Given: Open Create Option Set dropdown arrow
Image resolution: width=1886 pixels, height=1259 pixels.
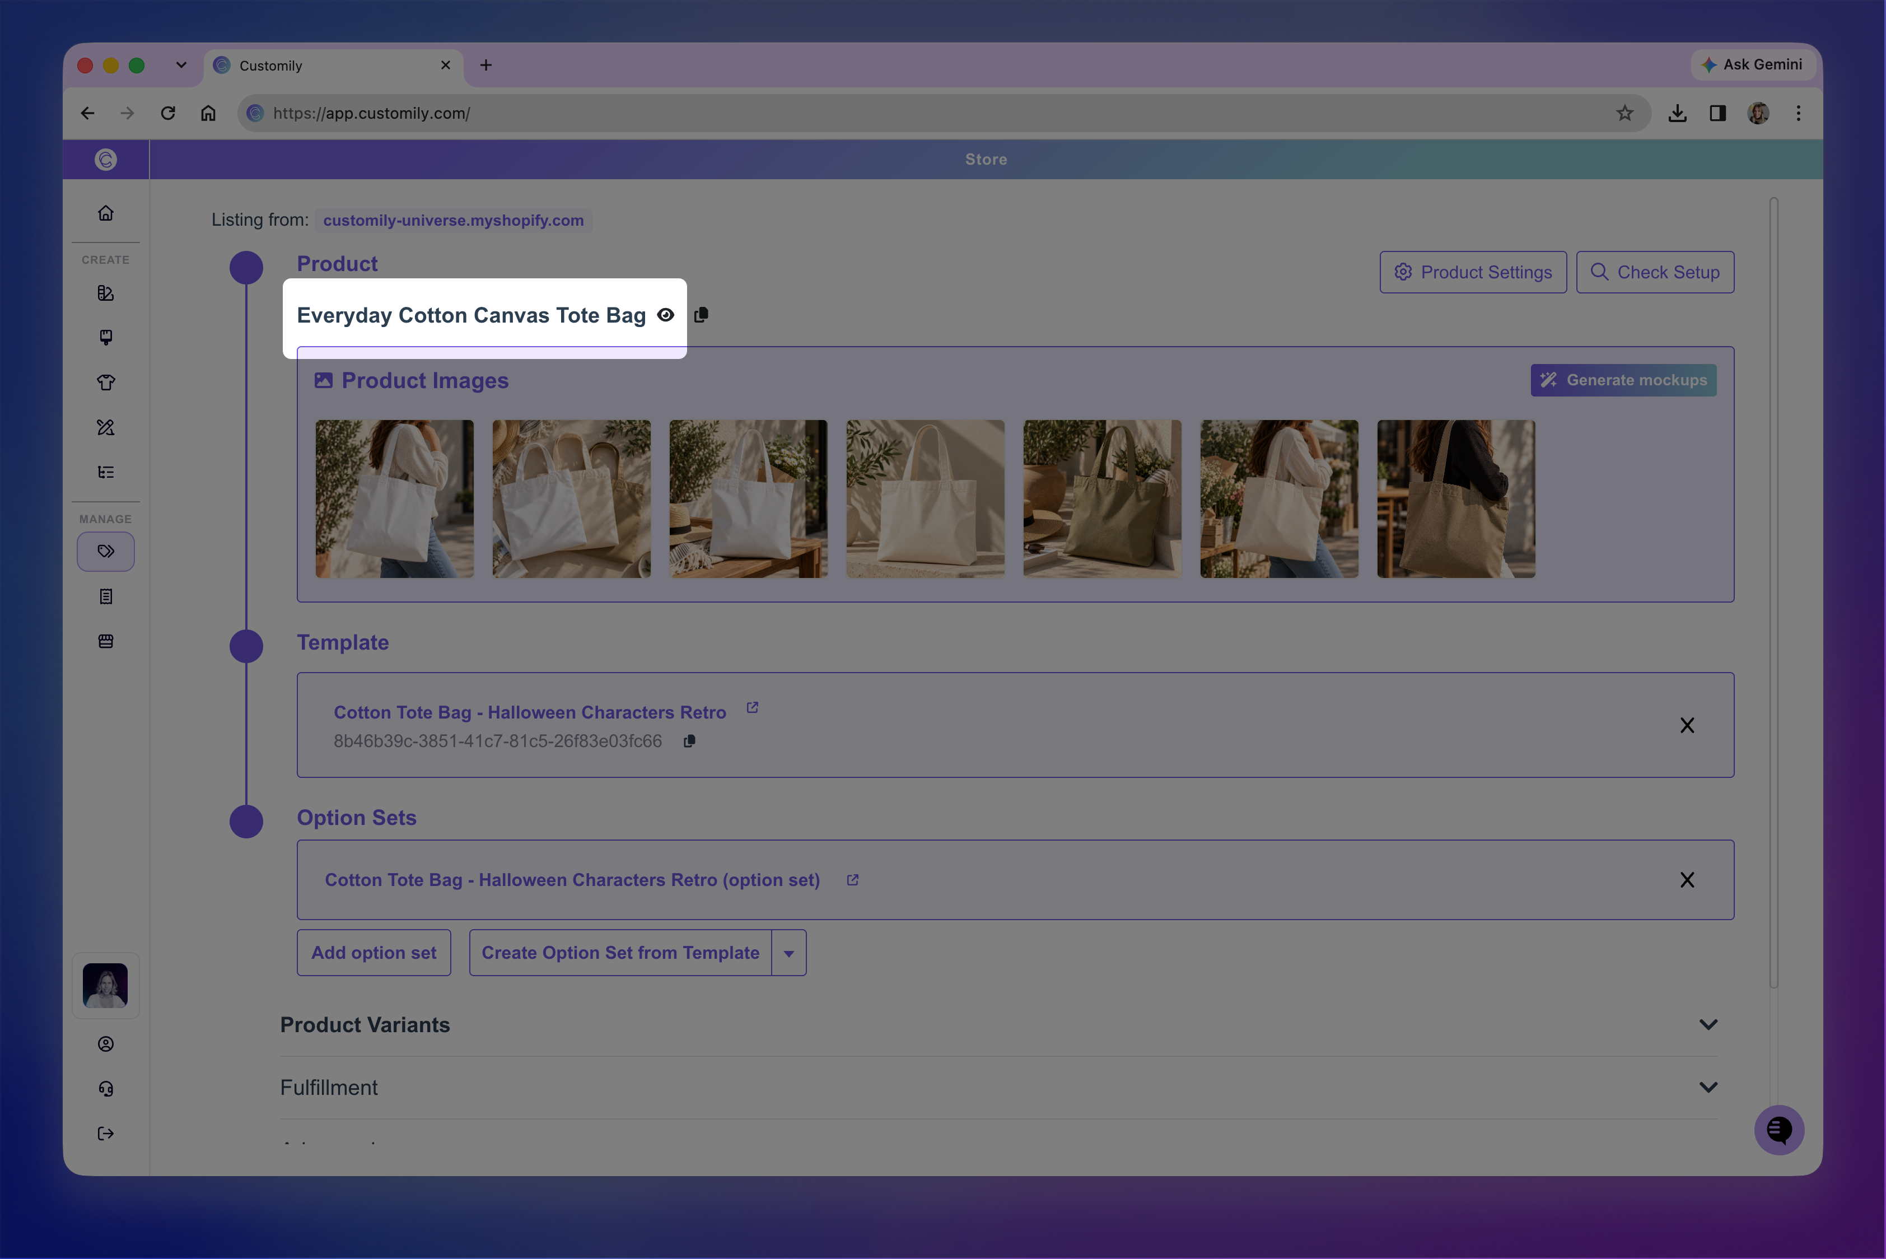Looking at the screenshot, I should point(789,953).
